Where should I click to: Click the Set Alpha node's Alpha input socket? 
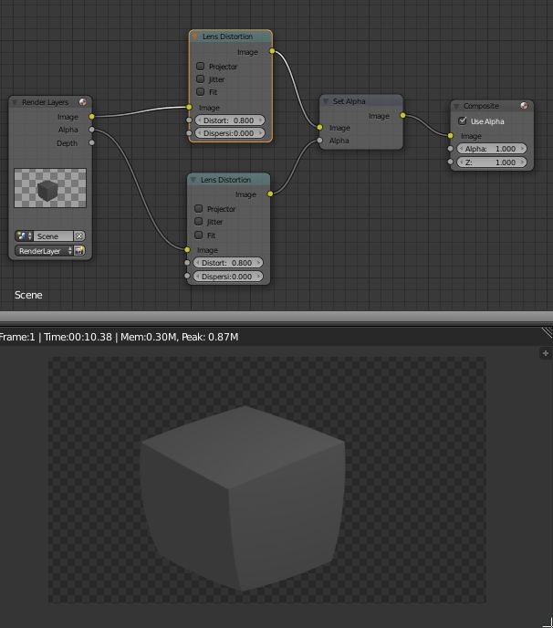tap(319, 141)
